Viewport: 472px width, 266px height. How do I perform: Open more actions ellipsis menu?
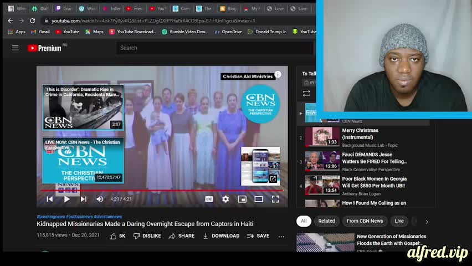(281, 237)
